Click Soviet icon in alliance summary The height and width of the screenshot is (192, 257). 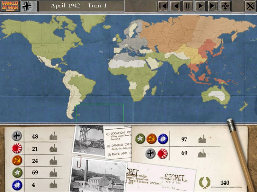(x=151, y=139)
